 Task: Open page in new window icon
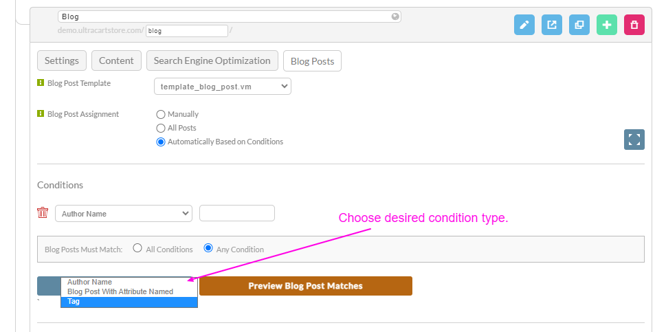pyautogui.click(x=552, y=25)
